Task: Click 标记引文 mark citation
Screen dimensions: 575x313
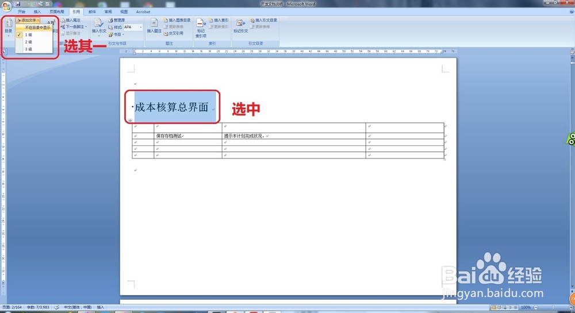Action: (240, 26)
